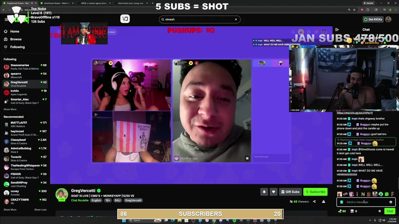Open Tuvachi recommended channel

[x=25, y=159]
